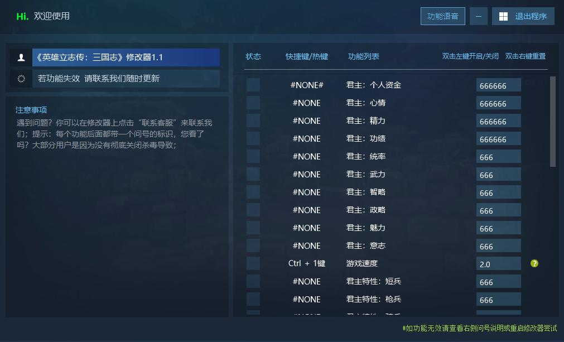The height and width of the screenshot is (342, 564).
Task: Click value field for 君主：功绩
Action: [499, 139]
